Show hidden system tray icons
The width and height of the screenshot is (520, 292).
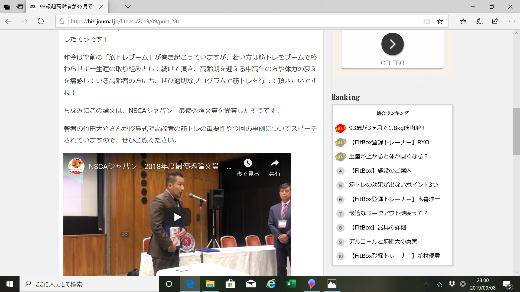coord(426,284)
